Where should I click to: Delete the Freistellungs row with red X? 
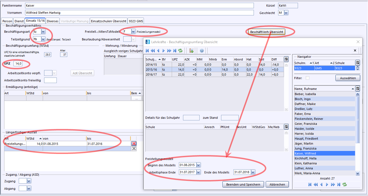(134, 143)
